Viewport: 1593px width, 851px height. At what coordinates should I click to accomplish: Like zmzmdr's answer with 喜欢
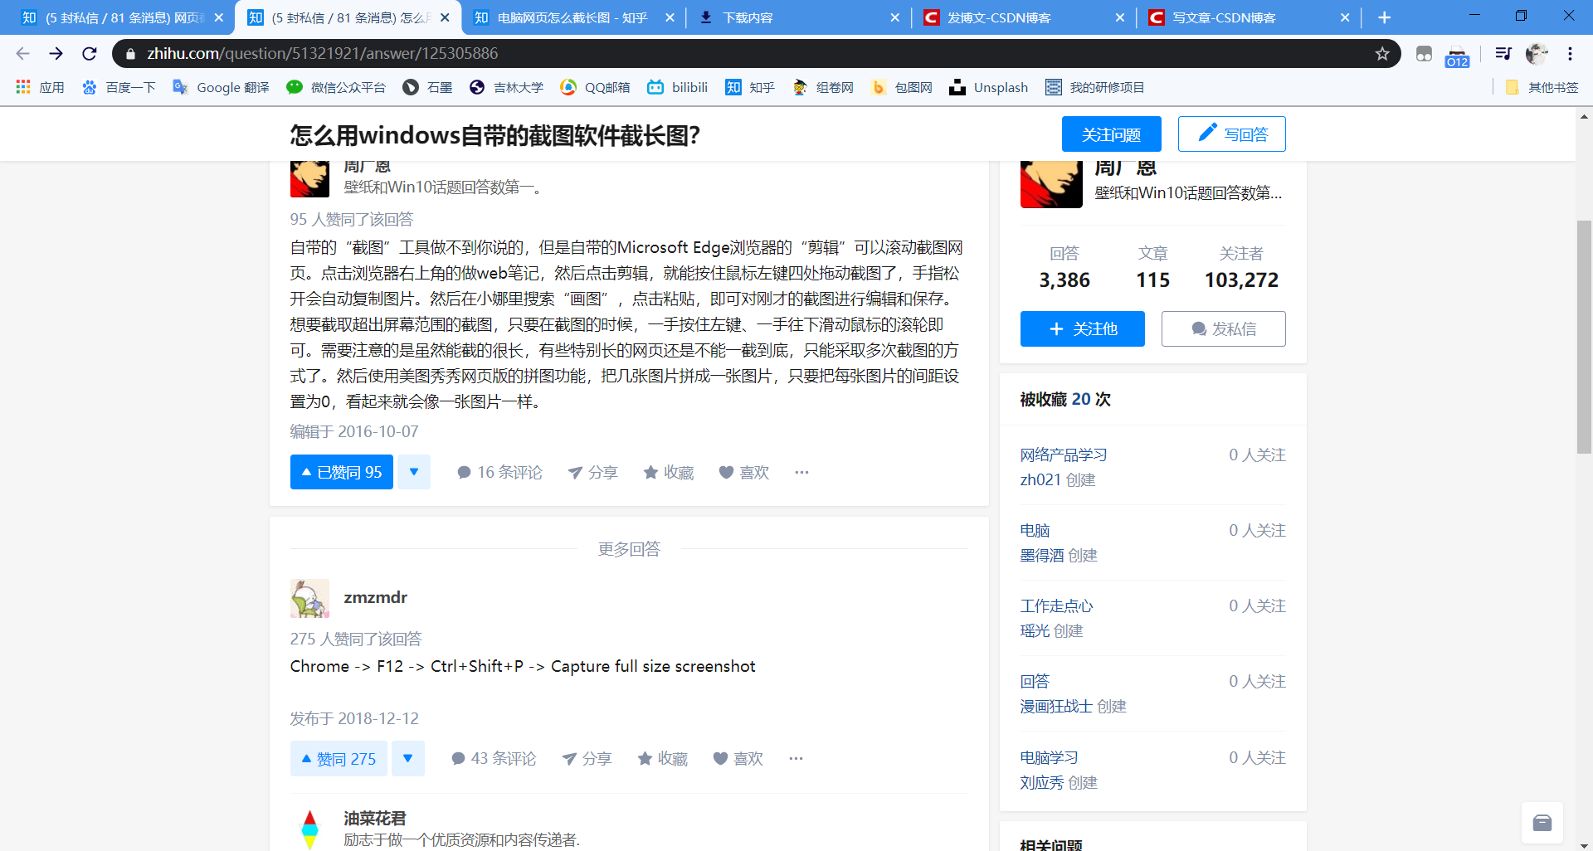pyautogui.click(x=738, y=759)
